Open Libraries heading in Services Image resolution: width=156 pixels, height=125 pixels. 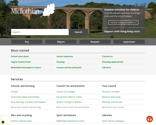click(107, 115)
